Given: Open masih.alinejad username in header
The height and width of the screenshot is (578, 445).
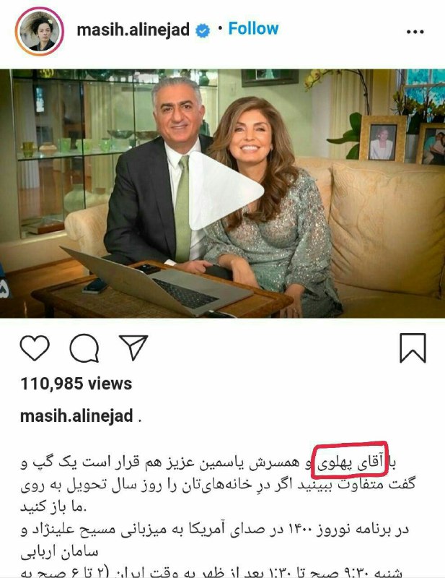Looking at the screenshot, I should tap(133, 30).
